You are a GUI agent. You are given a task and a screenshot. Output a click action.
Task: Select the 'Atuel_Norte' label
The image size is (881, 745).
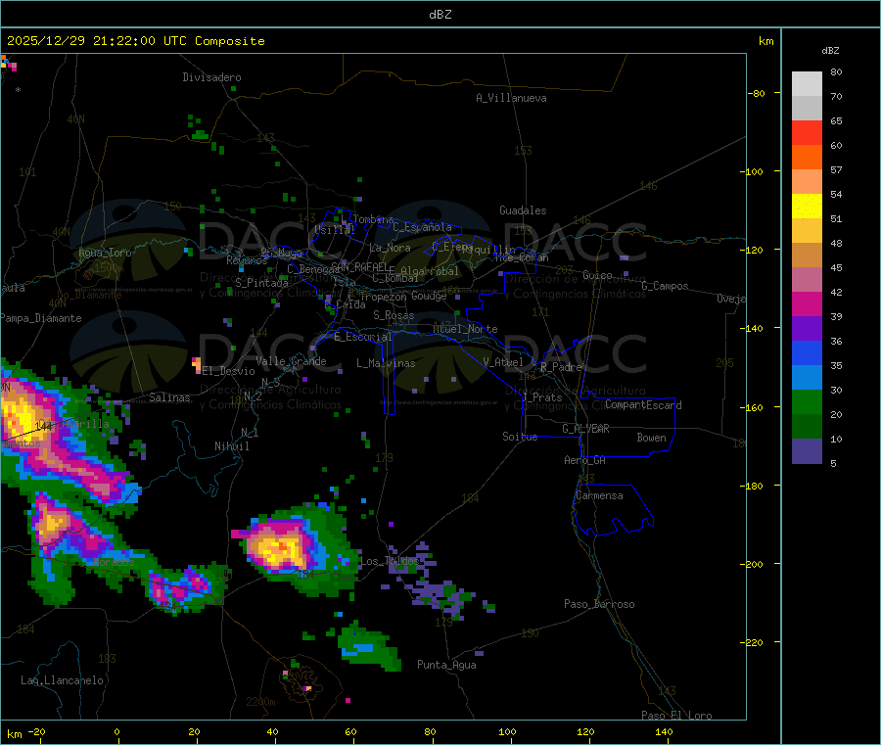pos(465,329)
